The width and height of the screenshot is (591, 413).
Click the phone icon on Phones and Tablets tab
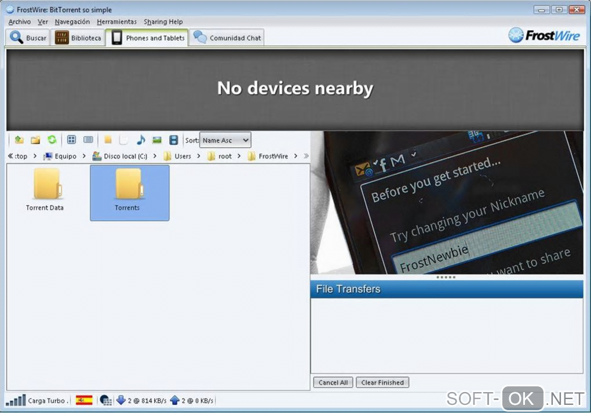[117, 38]
